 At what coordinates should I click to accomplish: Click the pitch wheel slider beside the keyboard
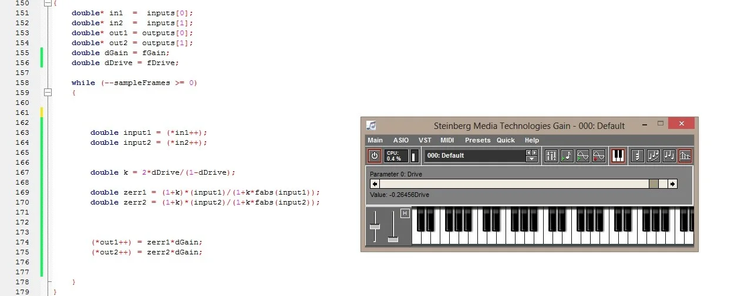click(x=375, y=226)
